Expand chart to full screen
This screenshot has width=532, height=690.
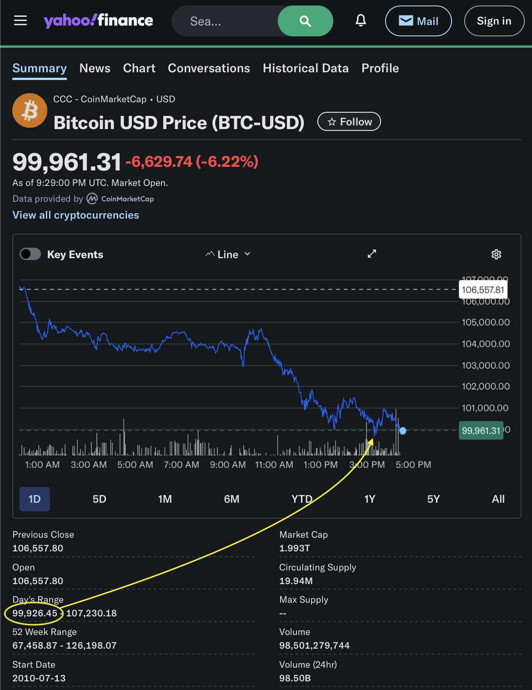tap(372, 254)
